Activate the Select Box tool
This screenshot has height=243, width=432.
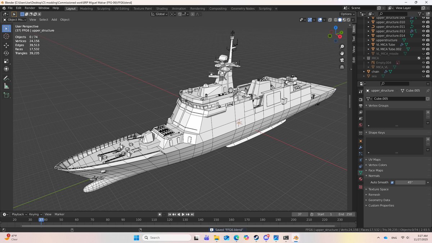pos(6,28)
